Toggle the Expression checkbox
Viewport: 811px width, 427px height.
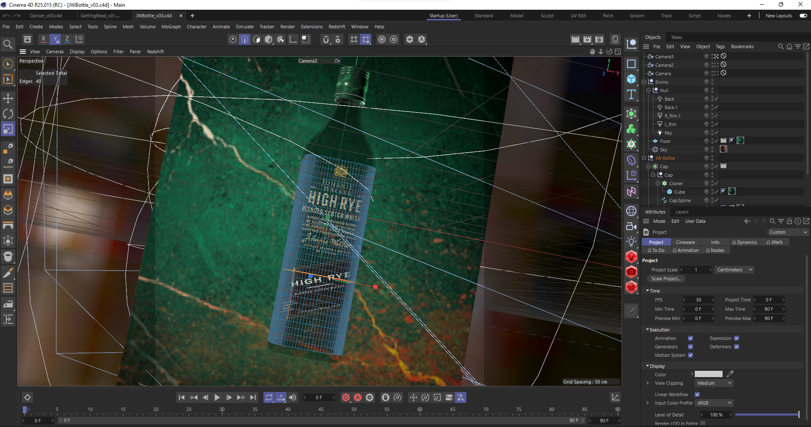coord(737,338)
